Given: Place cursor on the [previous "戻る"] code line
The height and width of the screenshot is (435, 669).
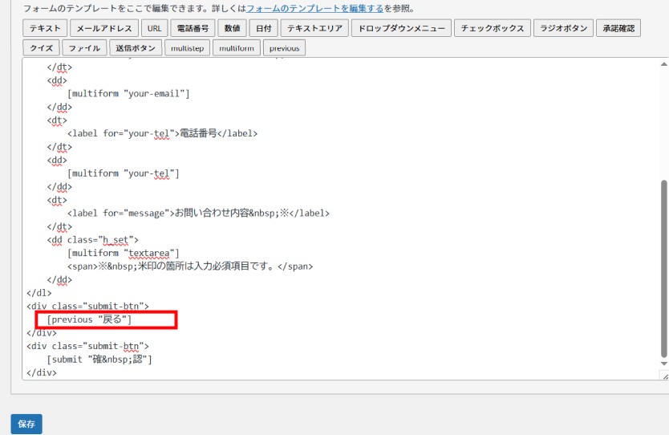Looking at the screenshot, I should coord(89,320).
